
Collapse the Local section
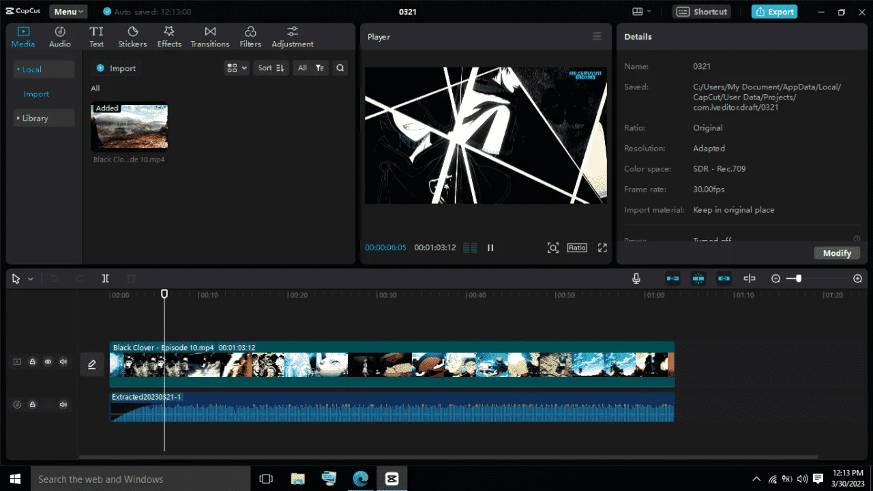(44, 69)
